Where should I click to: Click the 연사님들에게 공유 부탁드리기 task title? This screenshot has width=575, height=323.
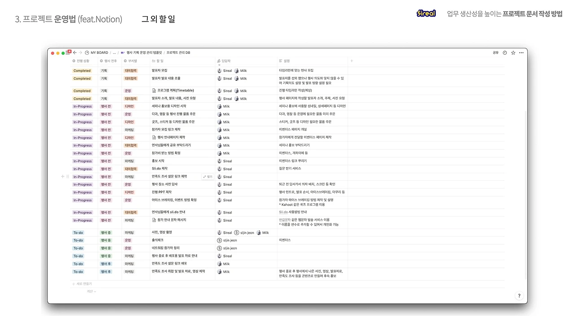tap(171, 145)
